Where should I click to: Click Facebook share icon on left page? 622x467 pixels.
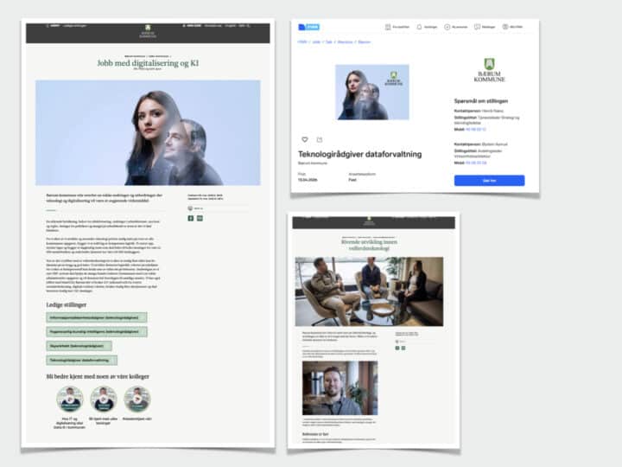pos(189,218)
